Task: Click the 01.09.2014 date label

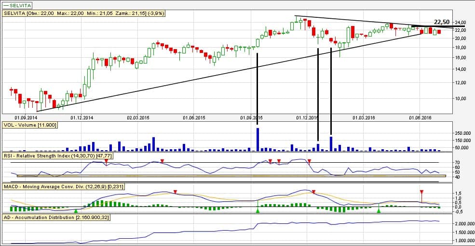Action: (x=26, y=117)
